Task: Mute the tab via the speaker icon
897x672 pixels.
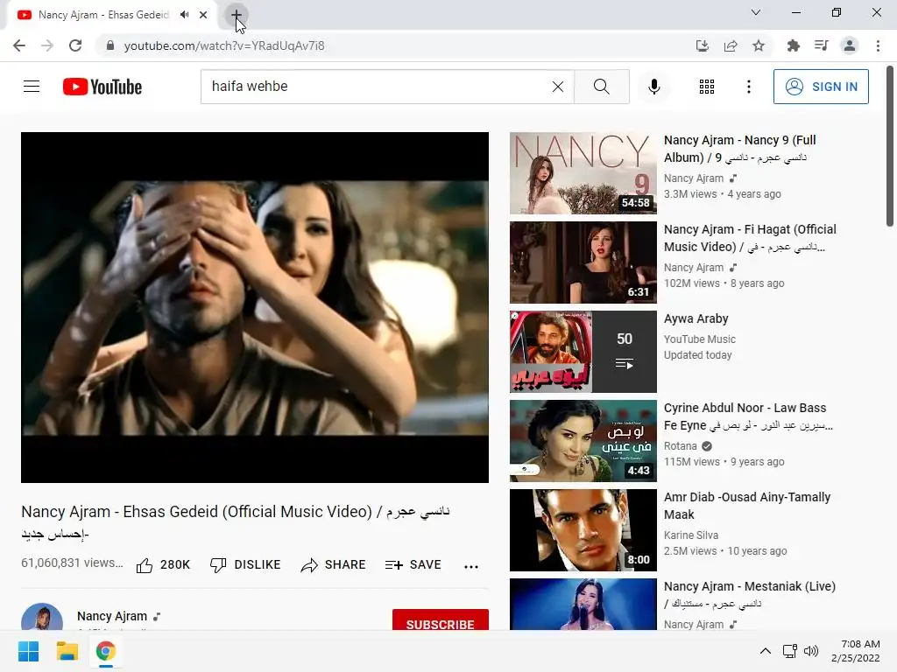Action: point(184,15)
